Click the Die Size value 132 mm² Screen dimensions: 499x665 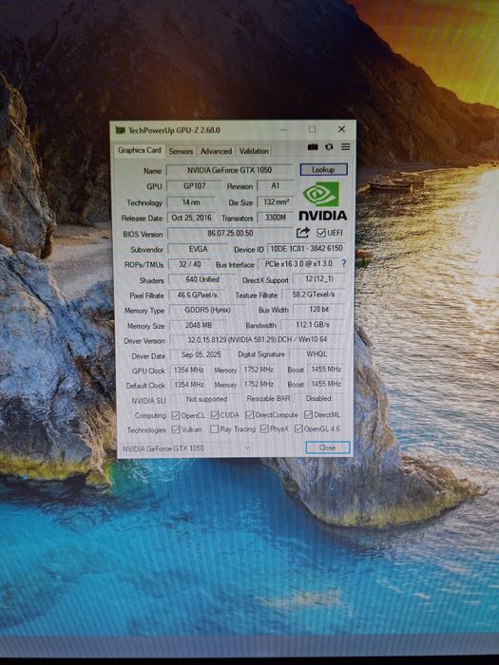point(276,201)
